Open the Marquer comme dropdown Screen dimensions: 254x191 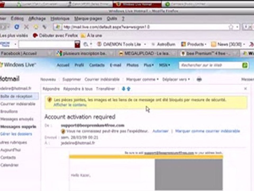[x=142, y=79]
